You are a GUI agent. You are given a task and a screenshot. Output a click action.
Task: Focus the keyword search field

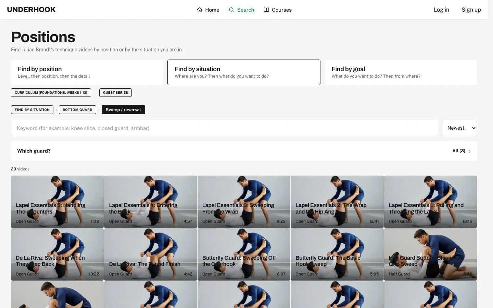pos(225,128)
